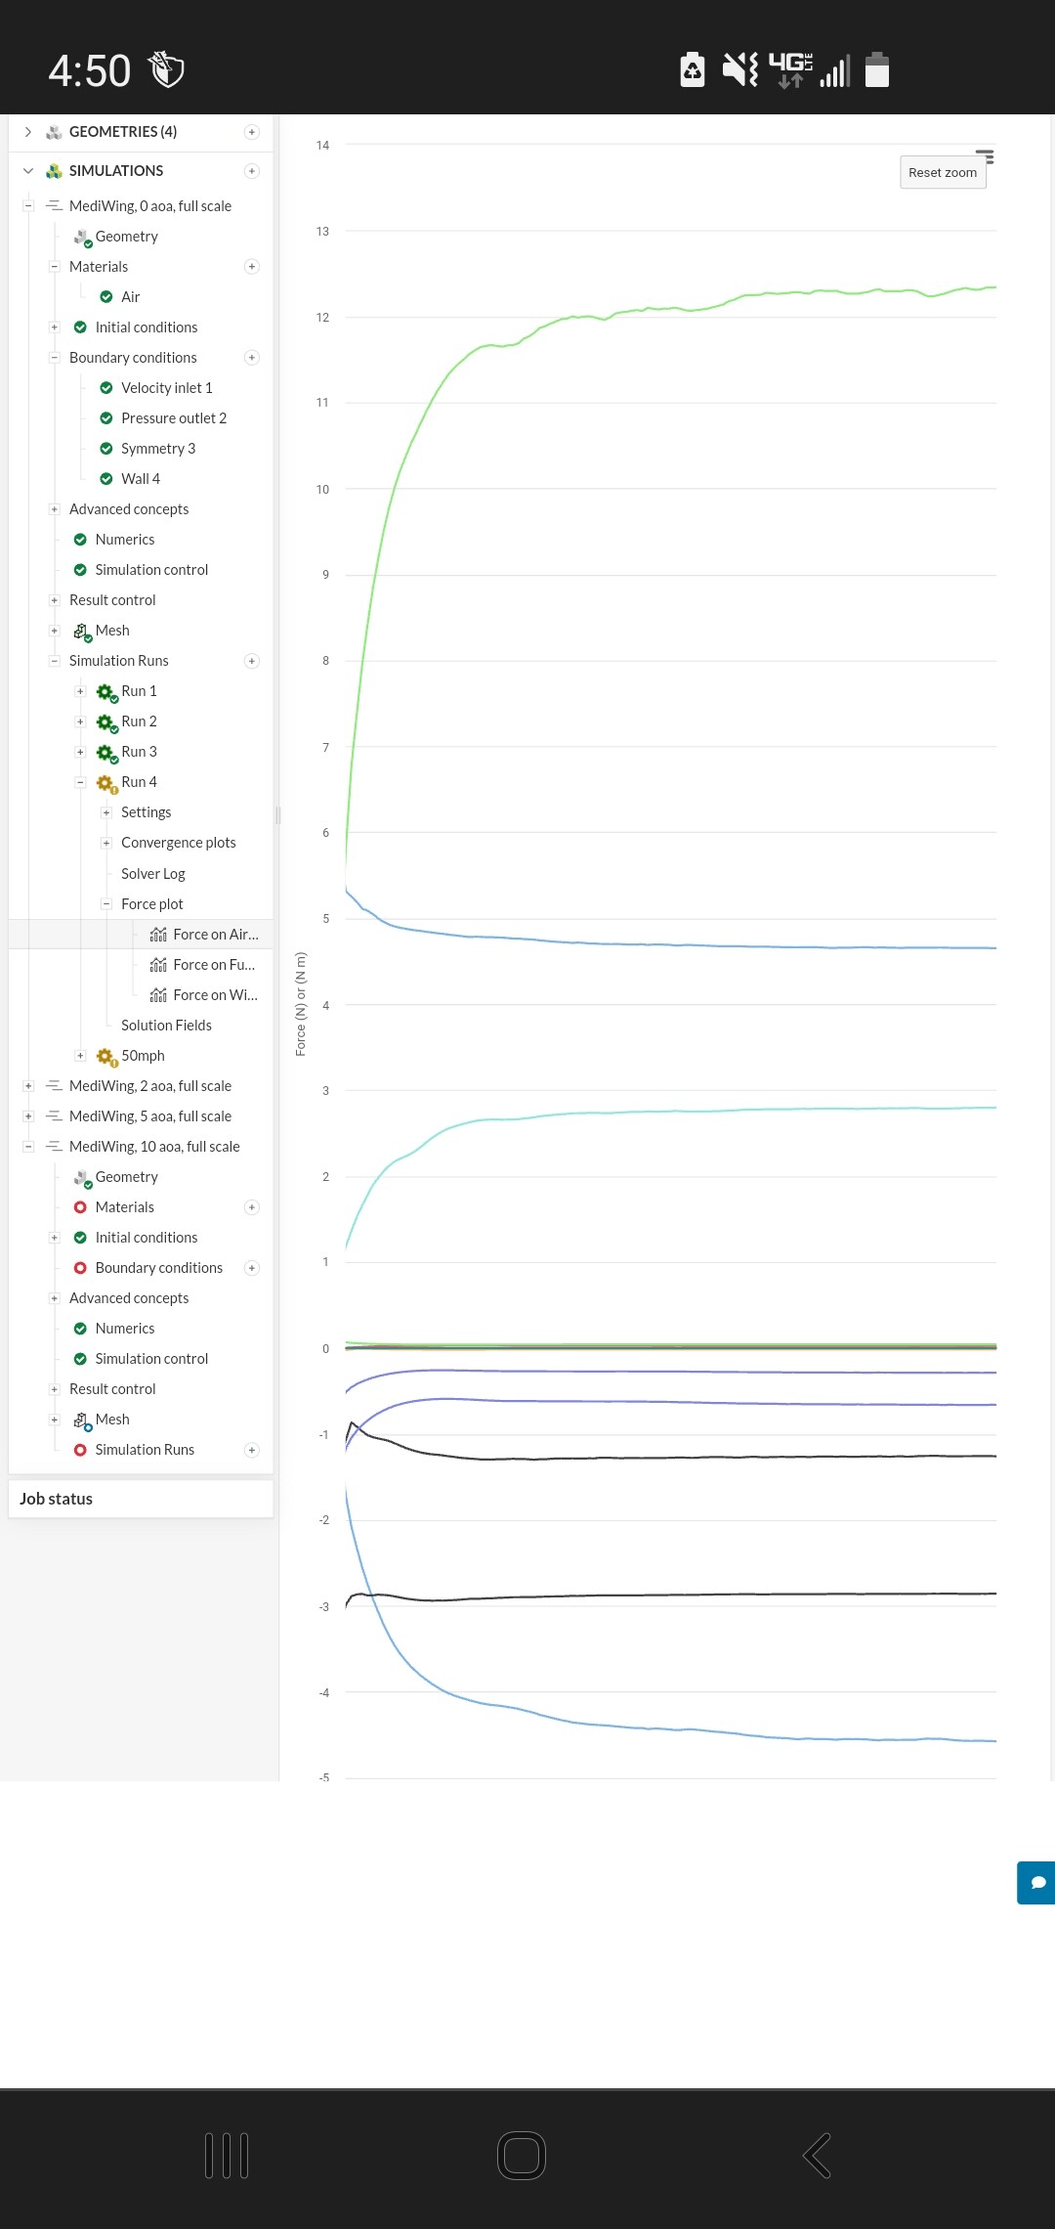Open Solution Fields under Run 4
The height and width of the screenshot is (2229, 1055).
166,1026
